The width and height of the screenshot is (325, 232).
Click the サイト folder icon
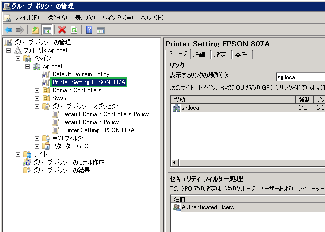pos(27,154)
